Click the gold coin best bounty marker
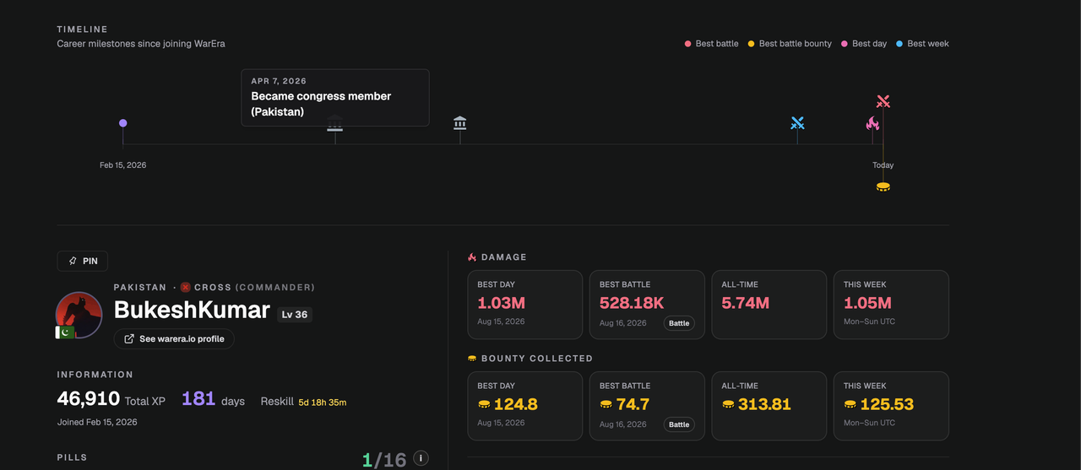This screenshot has height=470, width=1081. click(883, 186)
